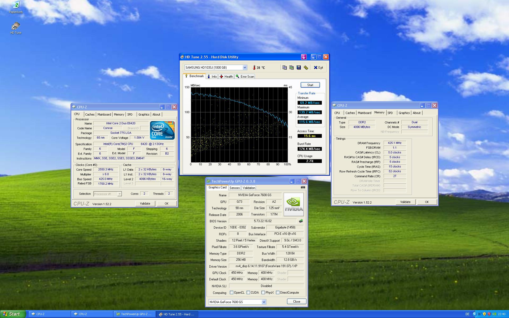
Task: Open Caches tab in left CPU-Z window
Action: 90,114
